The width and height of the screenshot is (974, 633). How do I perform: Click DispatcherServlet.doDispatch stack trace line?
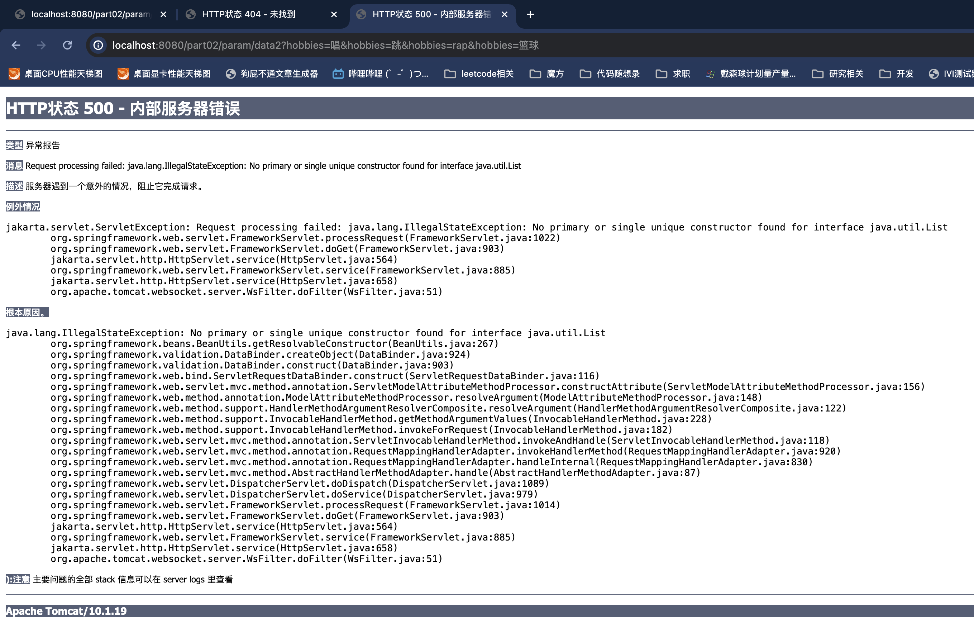tap(300, 484)
